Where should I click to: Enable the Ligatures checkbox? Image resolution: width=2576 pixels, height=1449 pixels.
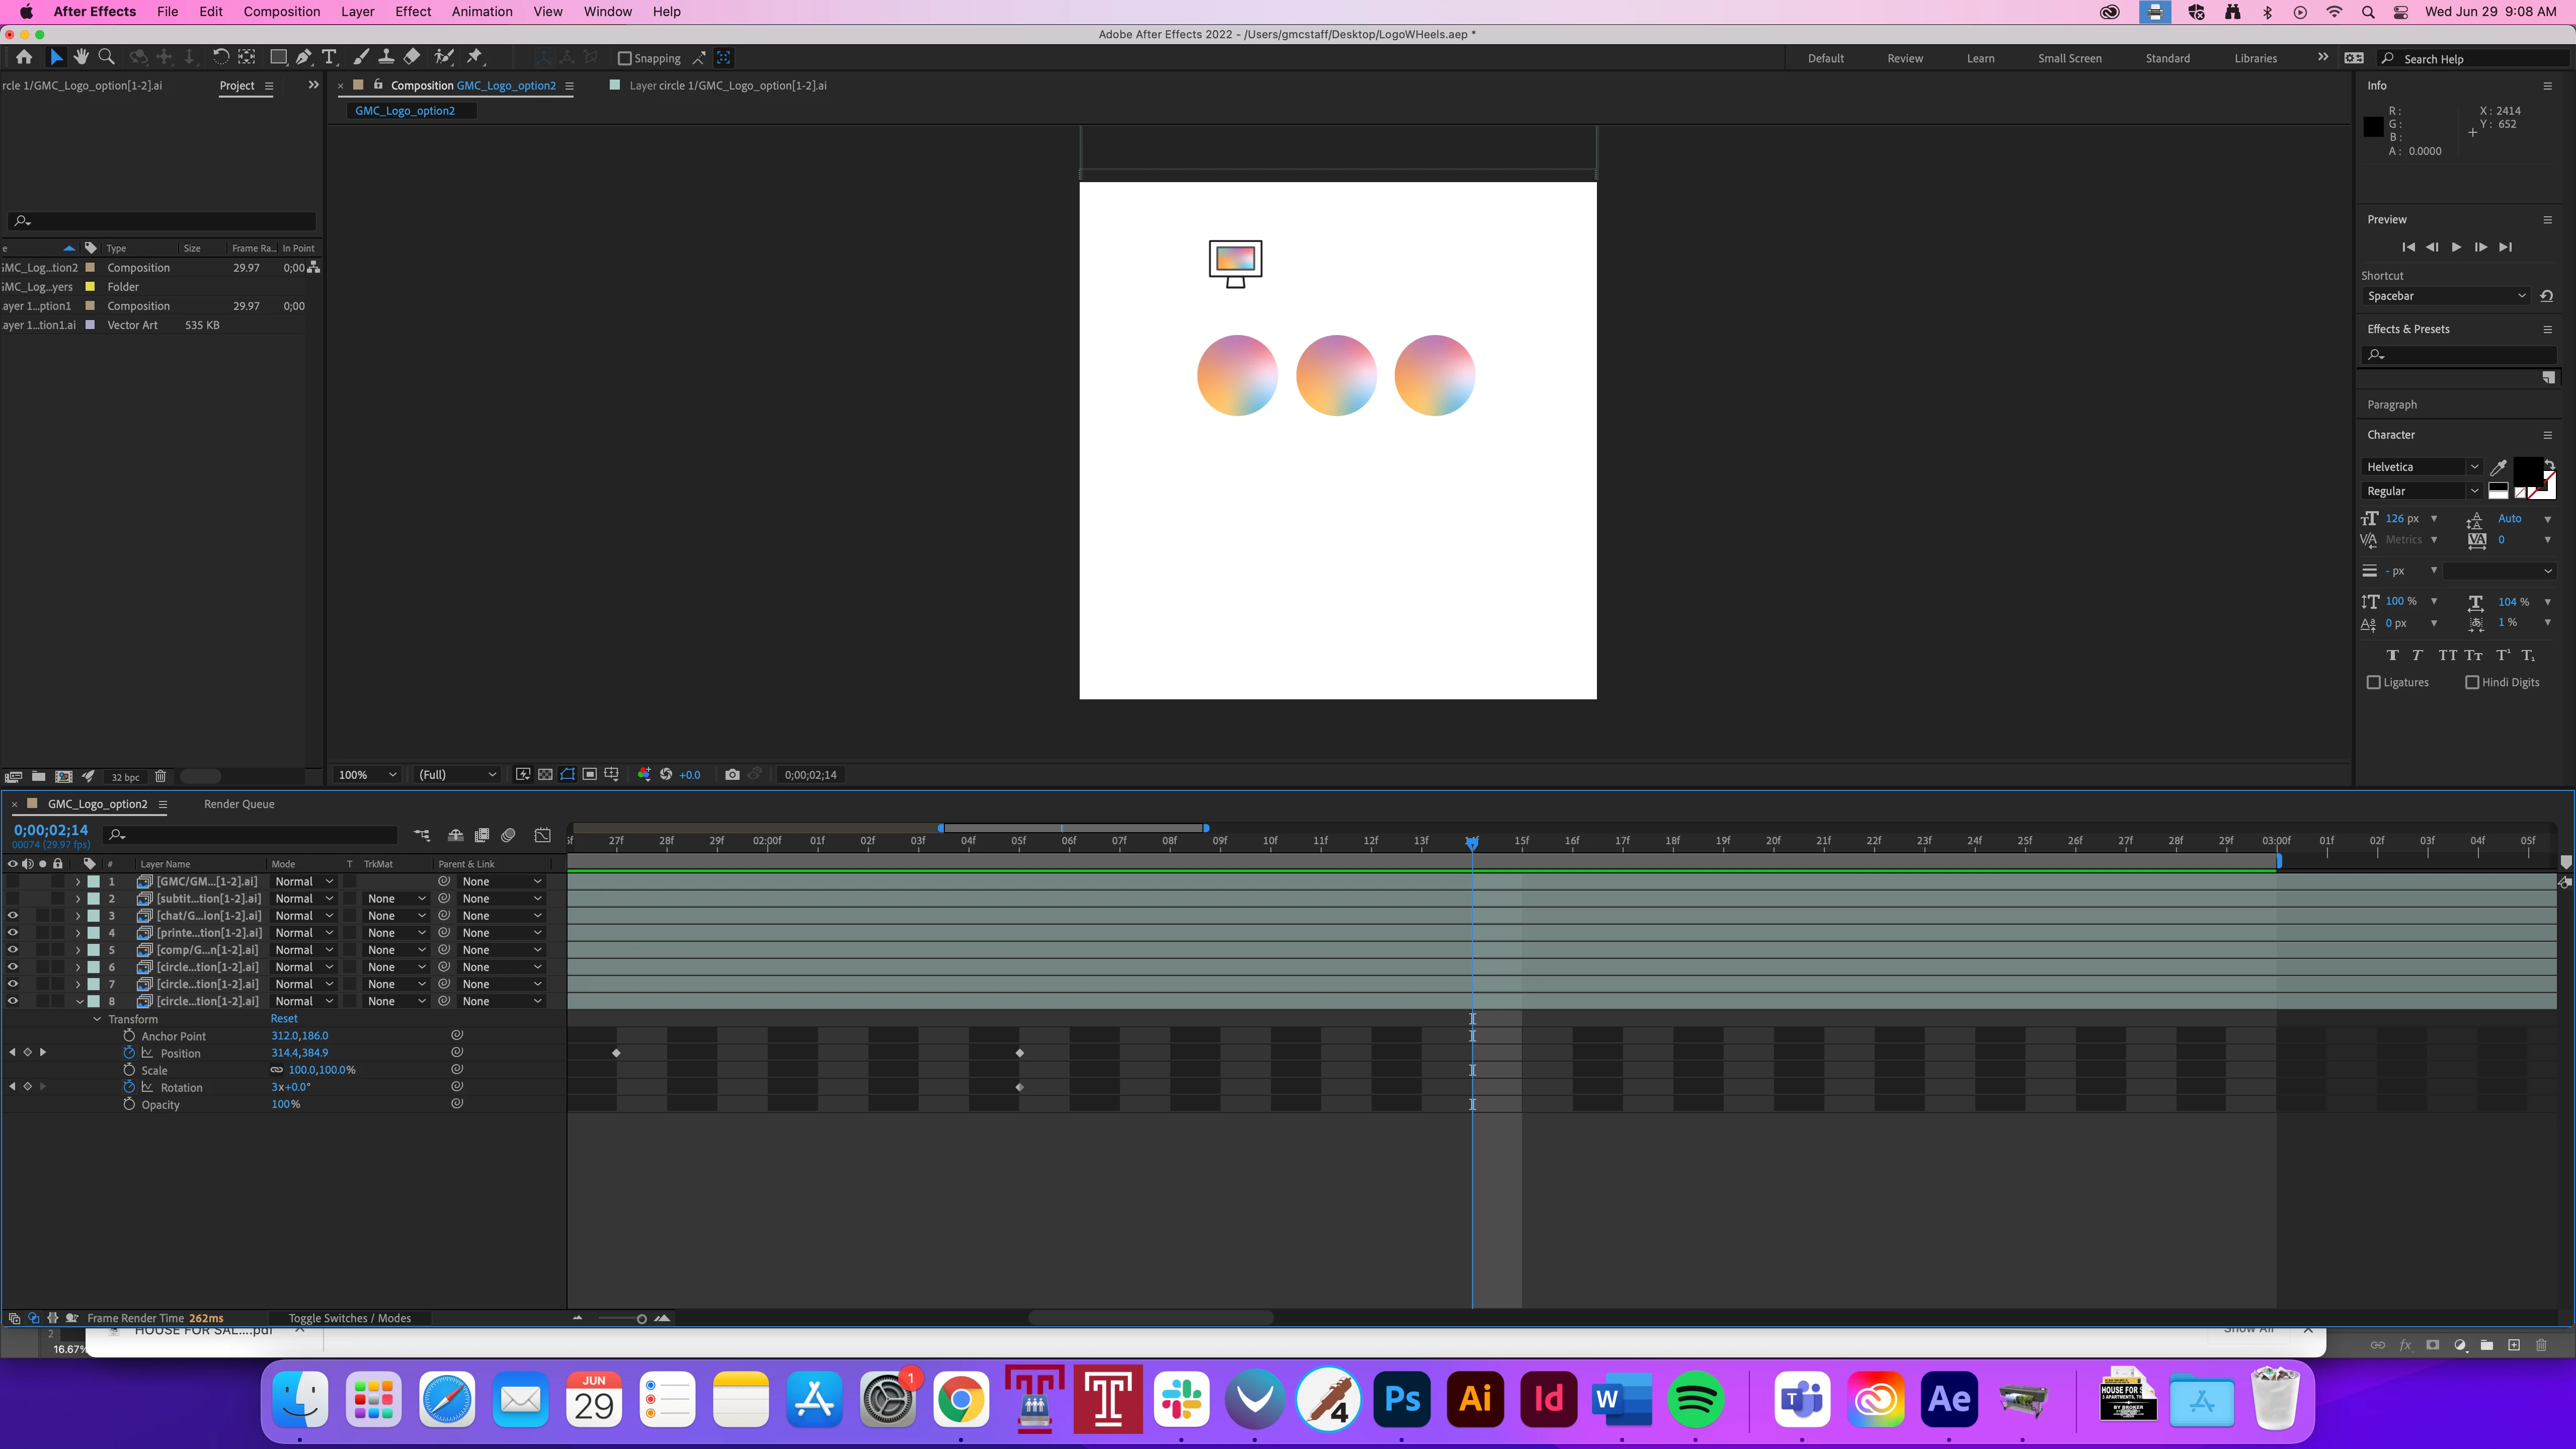click(2374, 682)
